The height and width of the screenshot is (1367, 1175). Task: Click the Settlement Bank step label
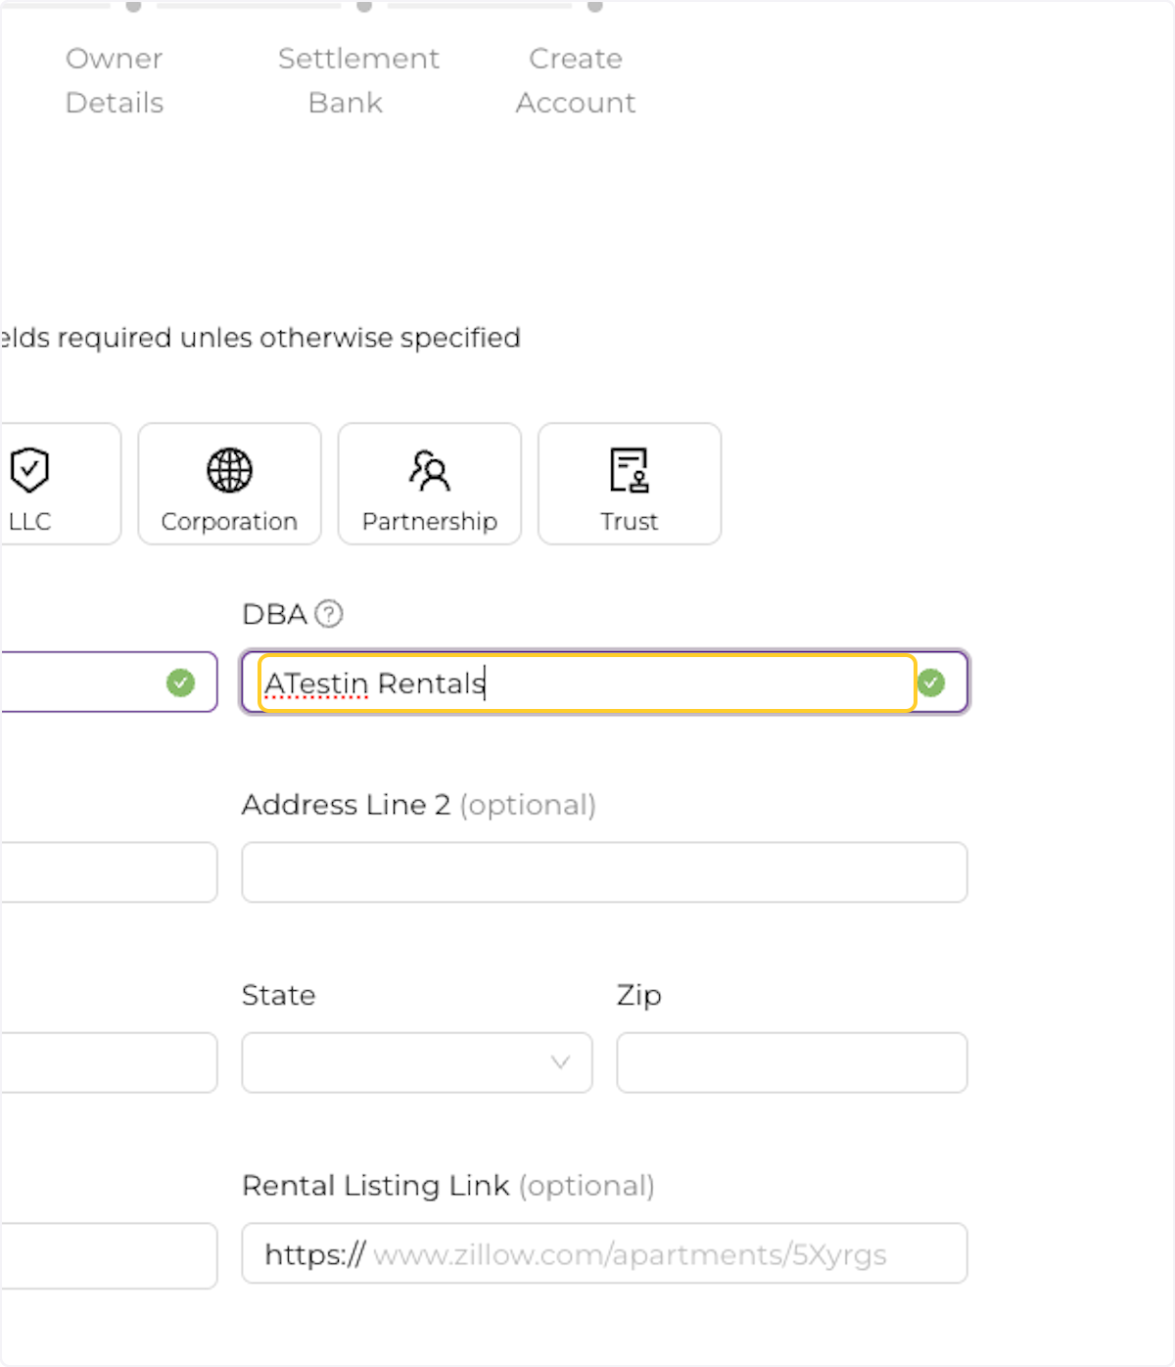358,80
